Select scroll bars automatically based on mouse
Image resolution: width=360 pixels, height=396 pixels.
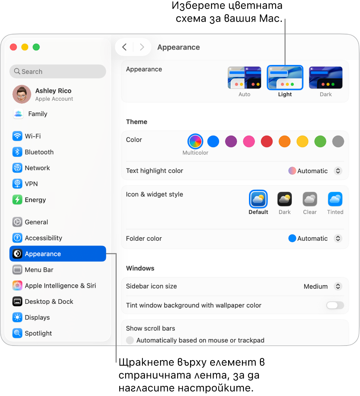(x=130, y=340)
